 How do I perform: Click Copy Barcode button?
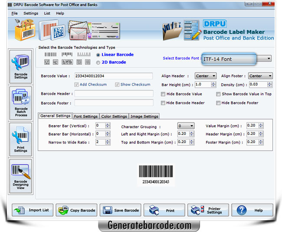[x=76, y=210]
